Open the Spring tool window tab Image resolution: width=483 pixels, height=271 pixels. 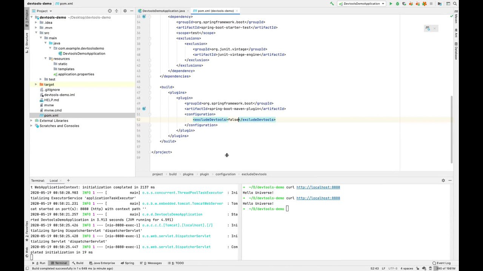click(x=127, y=263)
